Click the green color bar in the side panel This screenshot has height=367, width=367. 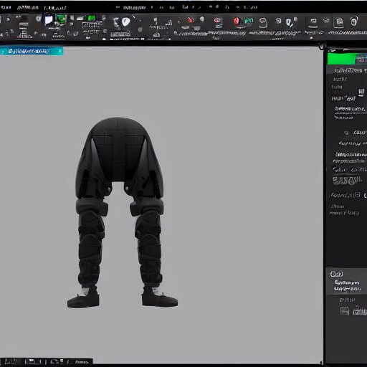(x=342, y=59)
